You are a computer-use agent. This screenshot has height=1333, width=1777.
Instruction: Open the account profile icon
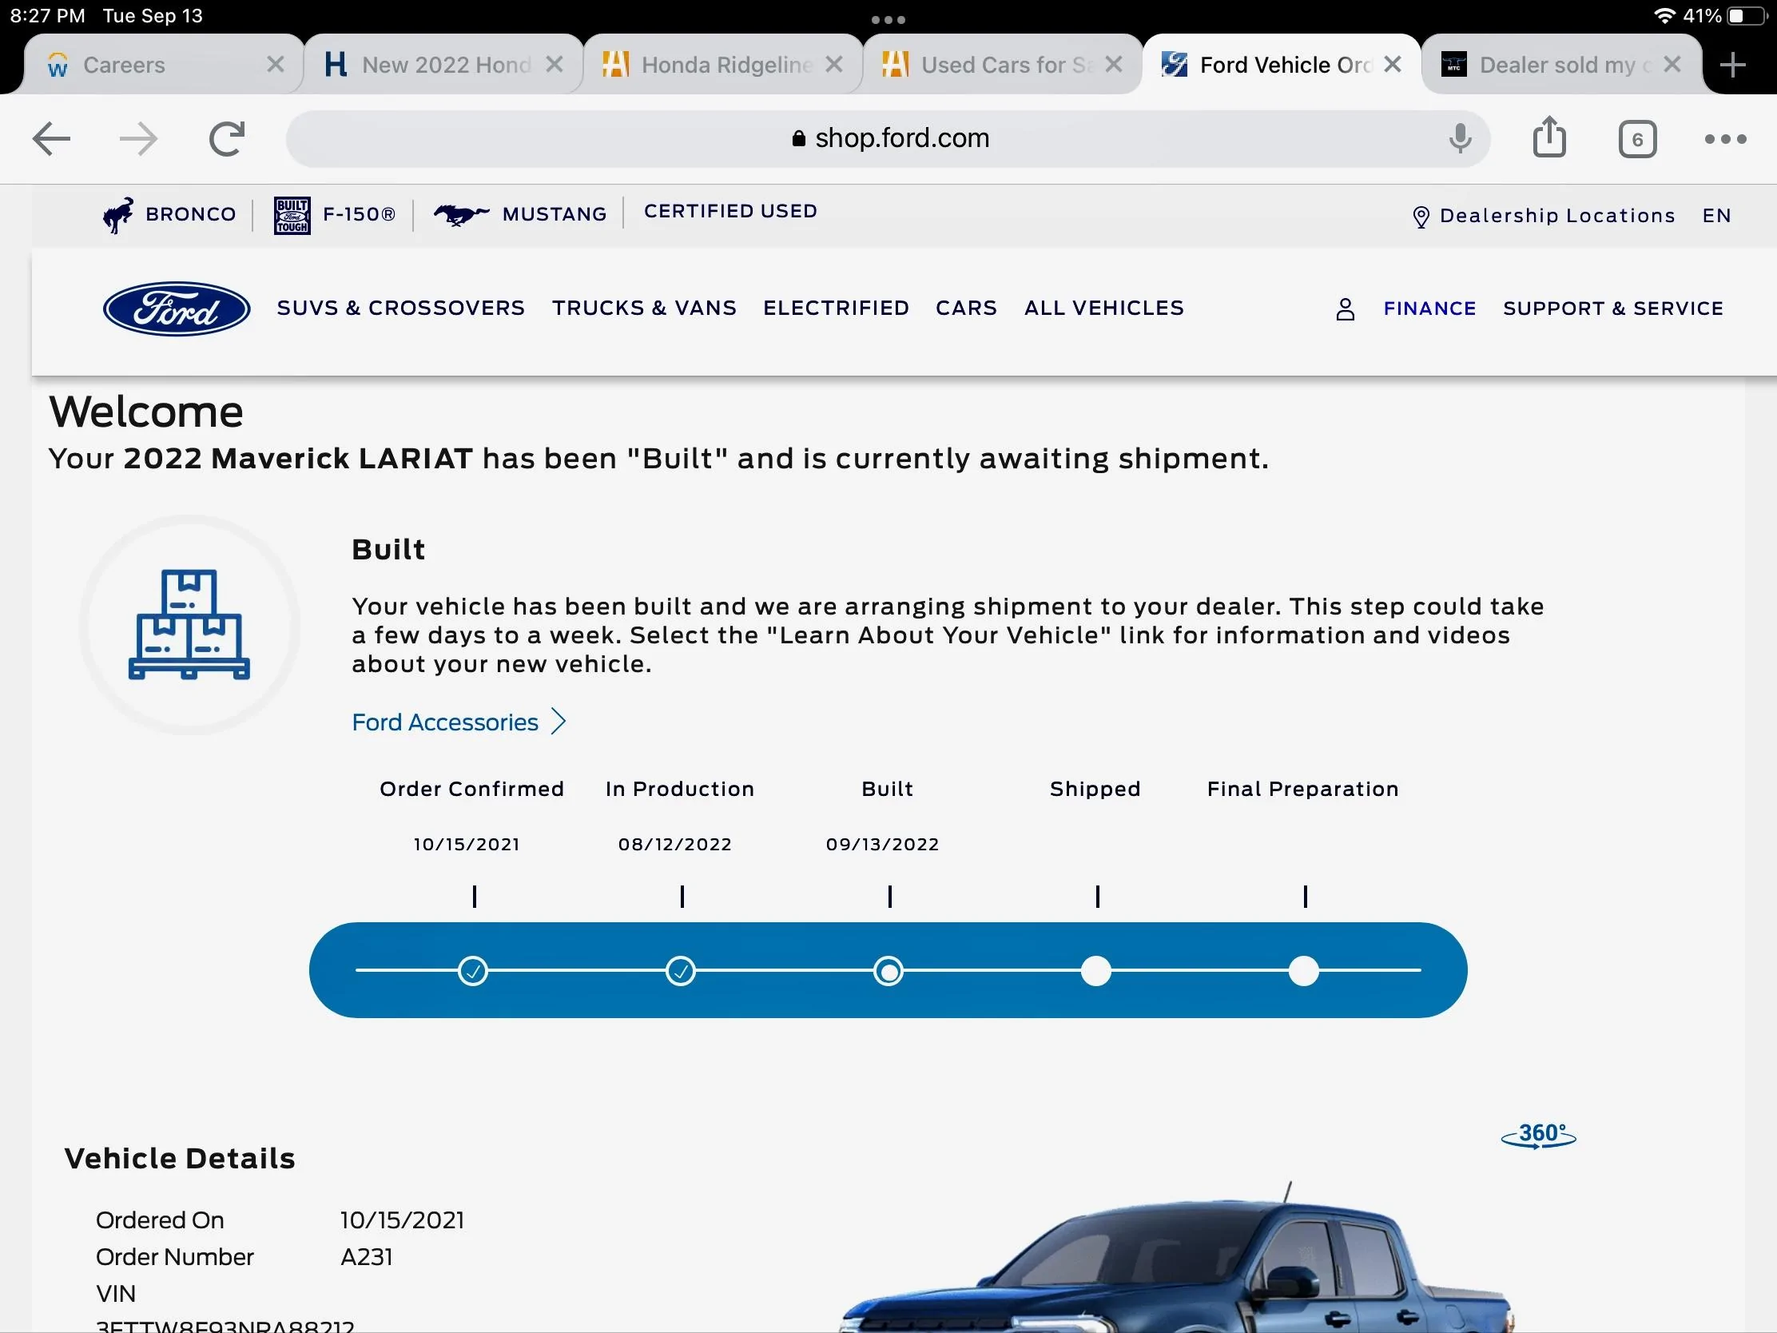(1345, 309)
